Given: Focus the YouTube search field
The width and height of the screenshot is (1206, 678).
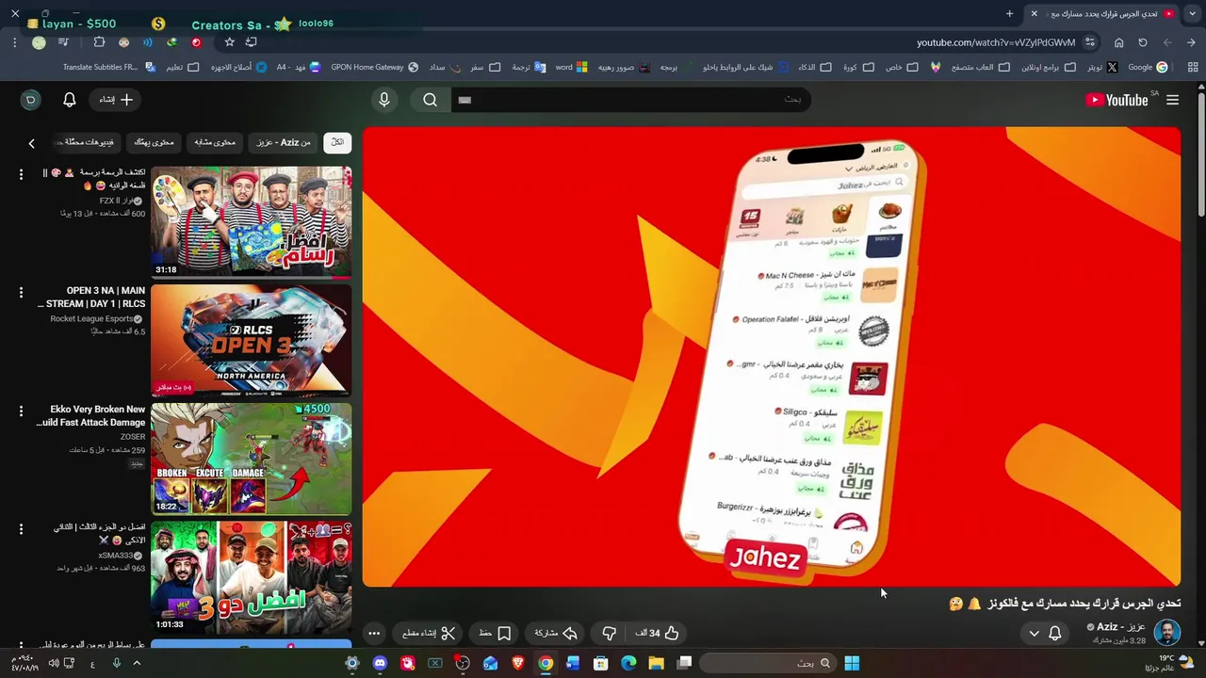Looking at the screenshot, I should tap(631, 100).
